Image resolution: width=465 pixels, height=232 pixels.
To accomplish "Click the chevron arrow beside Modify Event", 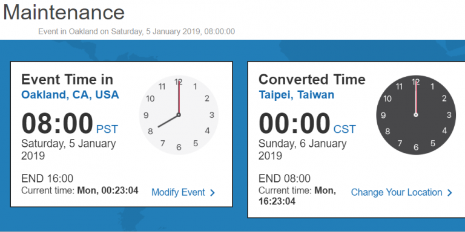I will [213, 193].
